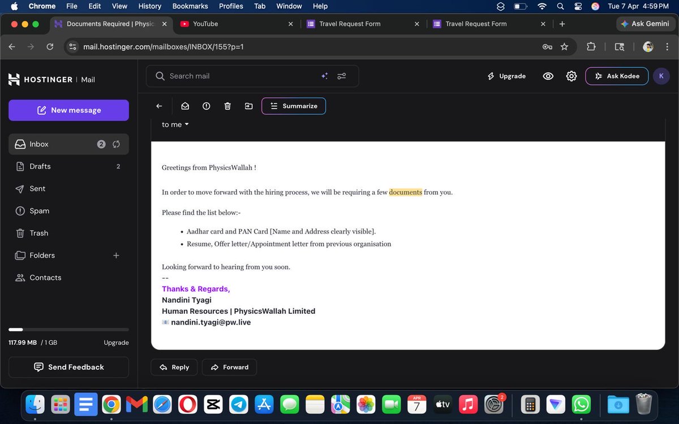The image size is (679, 424).
Task: Open the Drafts folder
Action: (68, 166)
